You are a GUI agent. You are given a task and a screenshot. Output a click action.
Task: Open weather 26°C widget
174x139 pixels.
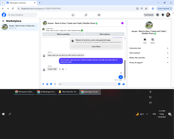[x=140, y=114]
